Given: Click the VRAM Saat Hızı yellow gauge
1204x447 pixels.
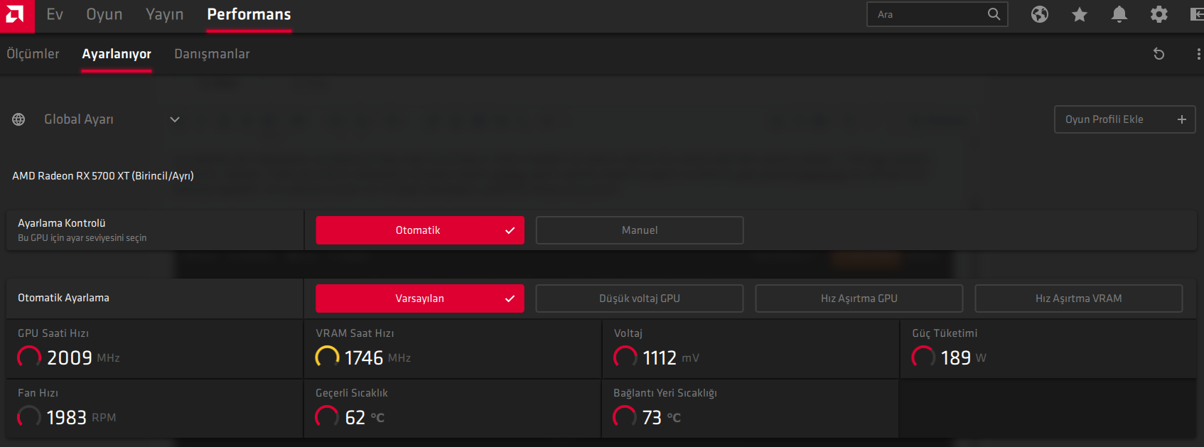Looking at the screenshot, I should pos(327,357).
